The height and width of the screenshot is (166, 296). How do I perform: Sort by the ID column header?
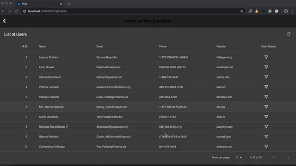tap(25, 46)
